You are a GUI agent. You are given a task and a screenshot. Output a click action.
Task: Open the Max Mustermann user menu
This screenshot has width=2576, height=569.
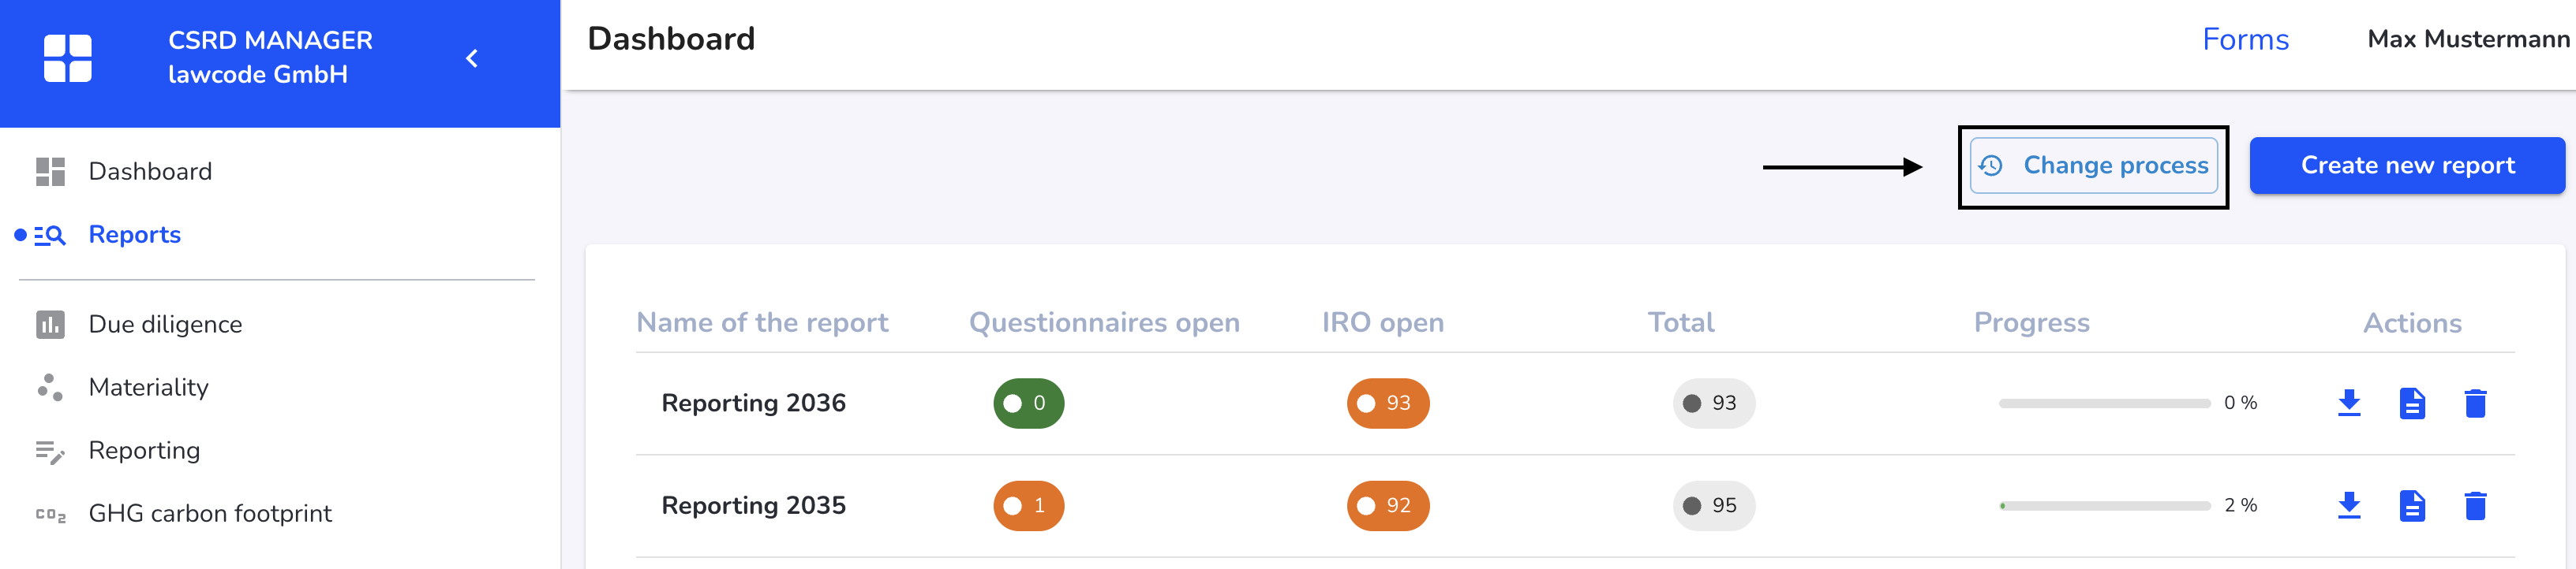point(2468,40)
